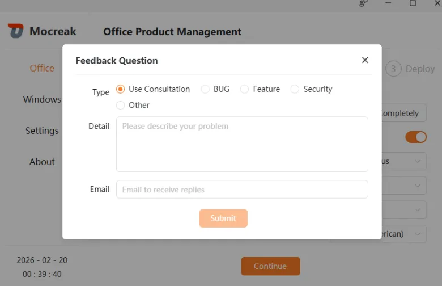Pick the Other feedback type
The height and width of the screenshot is (286, 442).
click(x=120, y=106)
